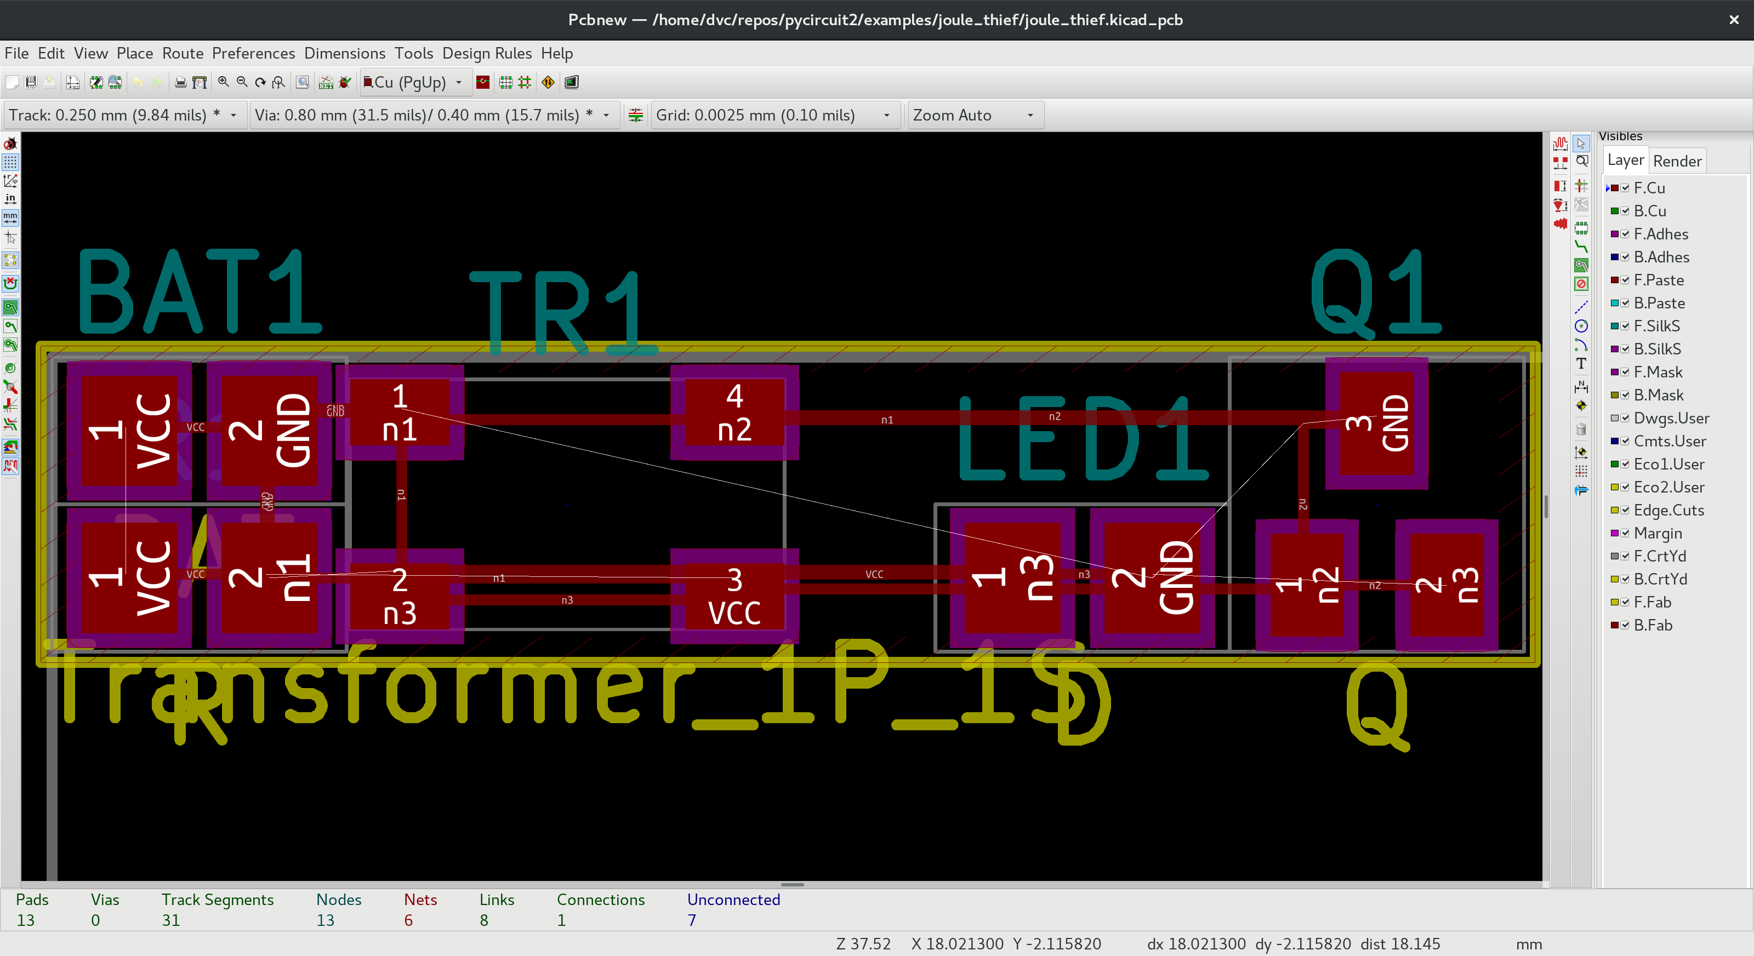Screen dimensions: 1754x956
Task: Open the footprint editor icon
Action: click(96, 82)
